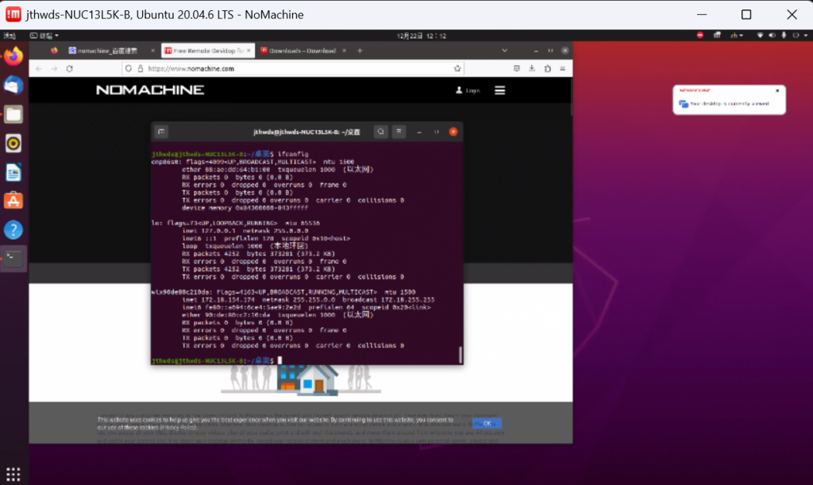
Task: Expand the NoMachine website hamburger menu
Action: pos(500,90)
